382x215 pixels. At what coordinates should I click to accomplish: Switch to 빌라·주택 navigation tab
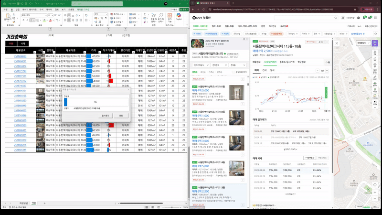216,26
